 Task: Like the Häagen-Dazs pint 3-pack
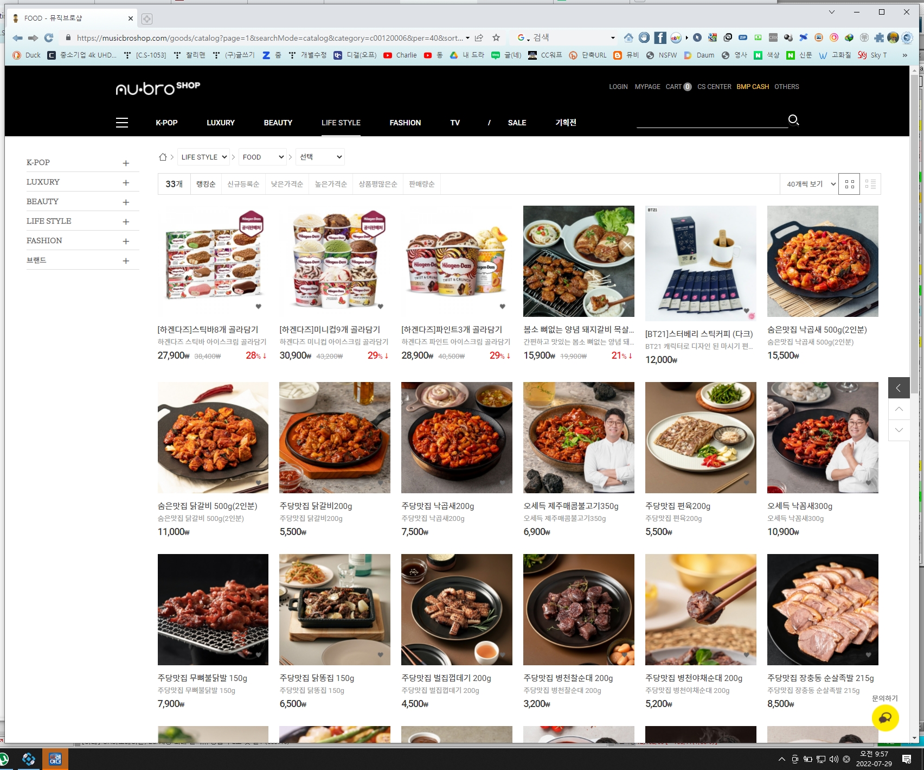503,307
